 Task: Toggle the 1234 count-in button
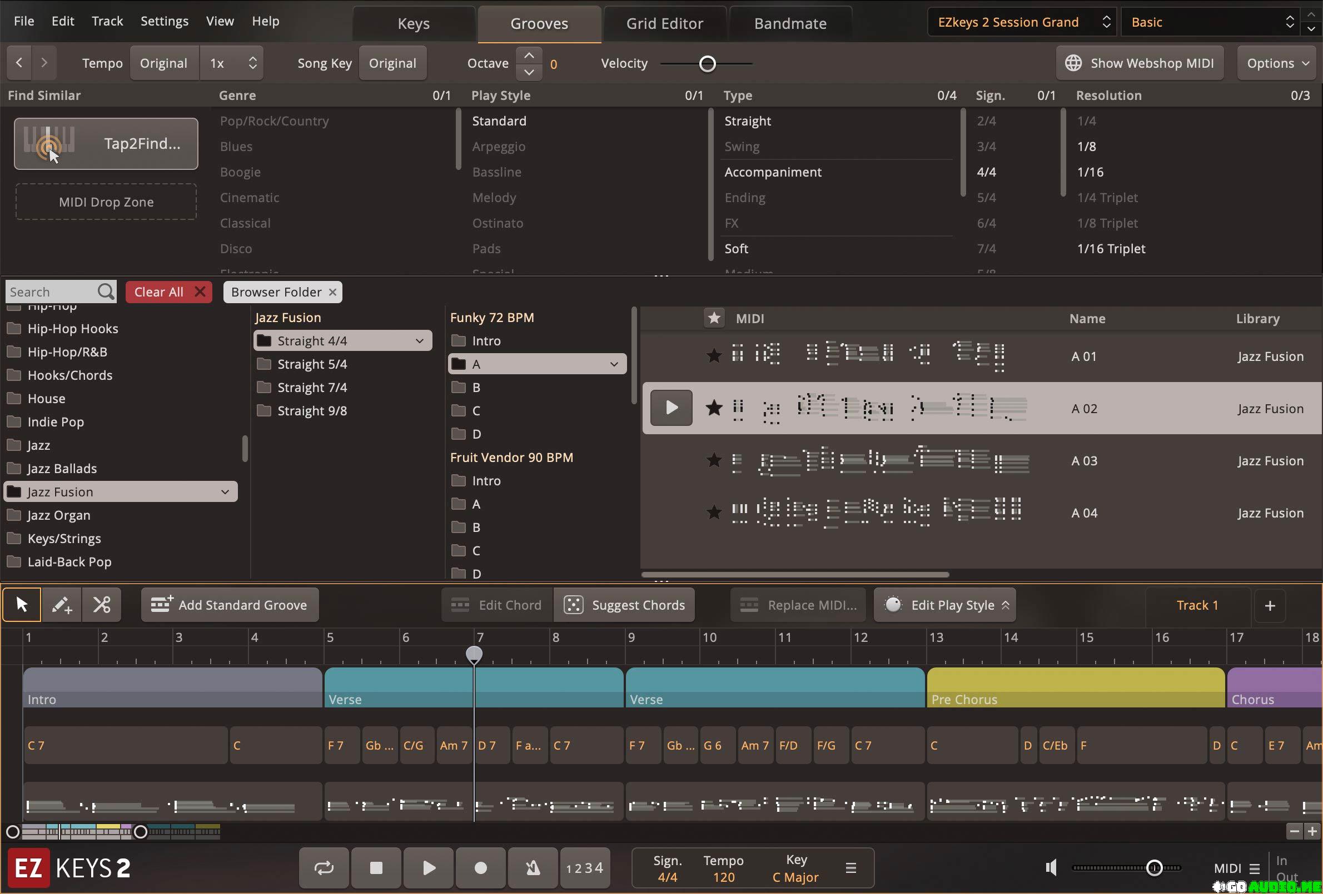585,868
